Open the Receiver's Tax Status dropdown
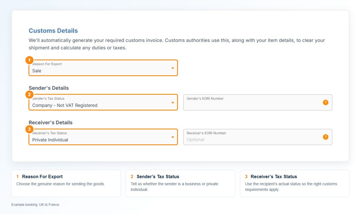 tap(103, 137)
